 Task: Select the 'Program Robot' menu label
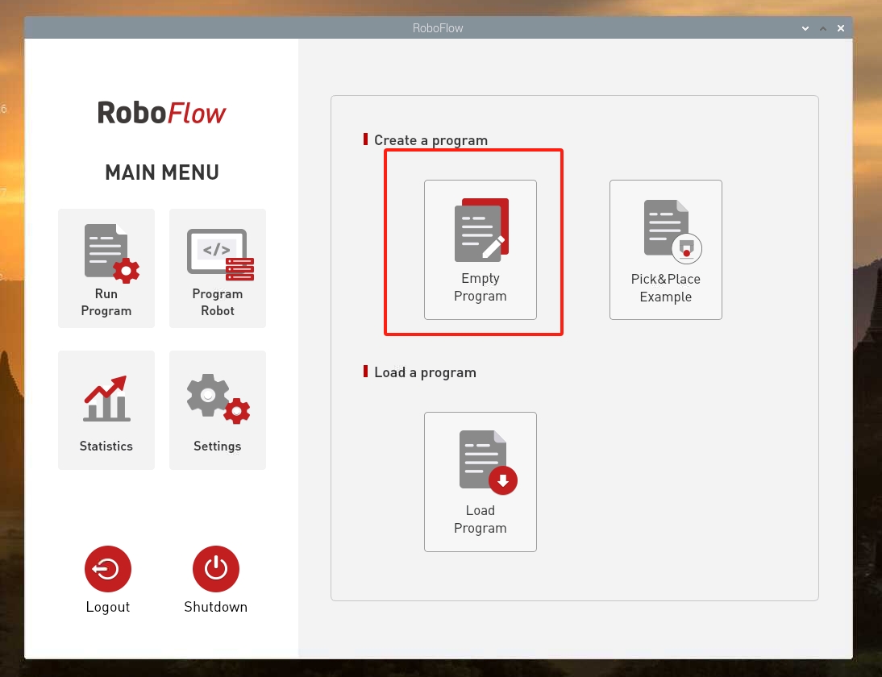218,302
